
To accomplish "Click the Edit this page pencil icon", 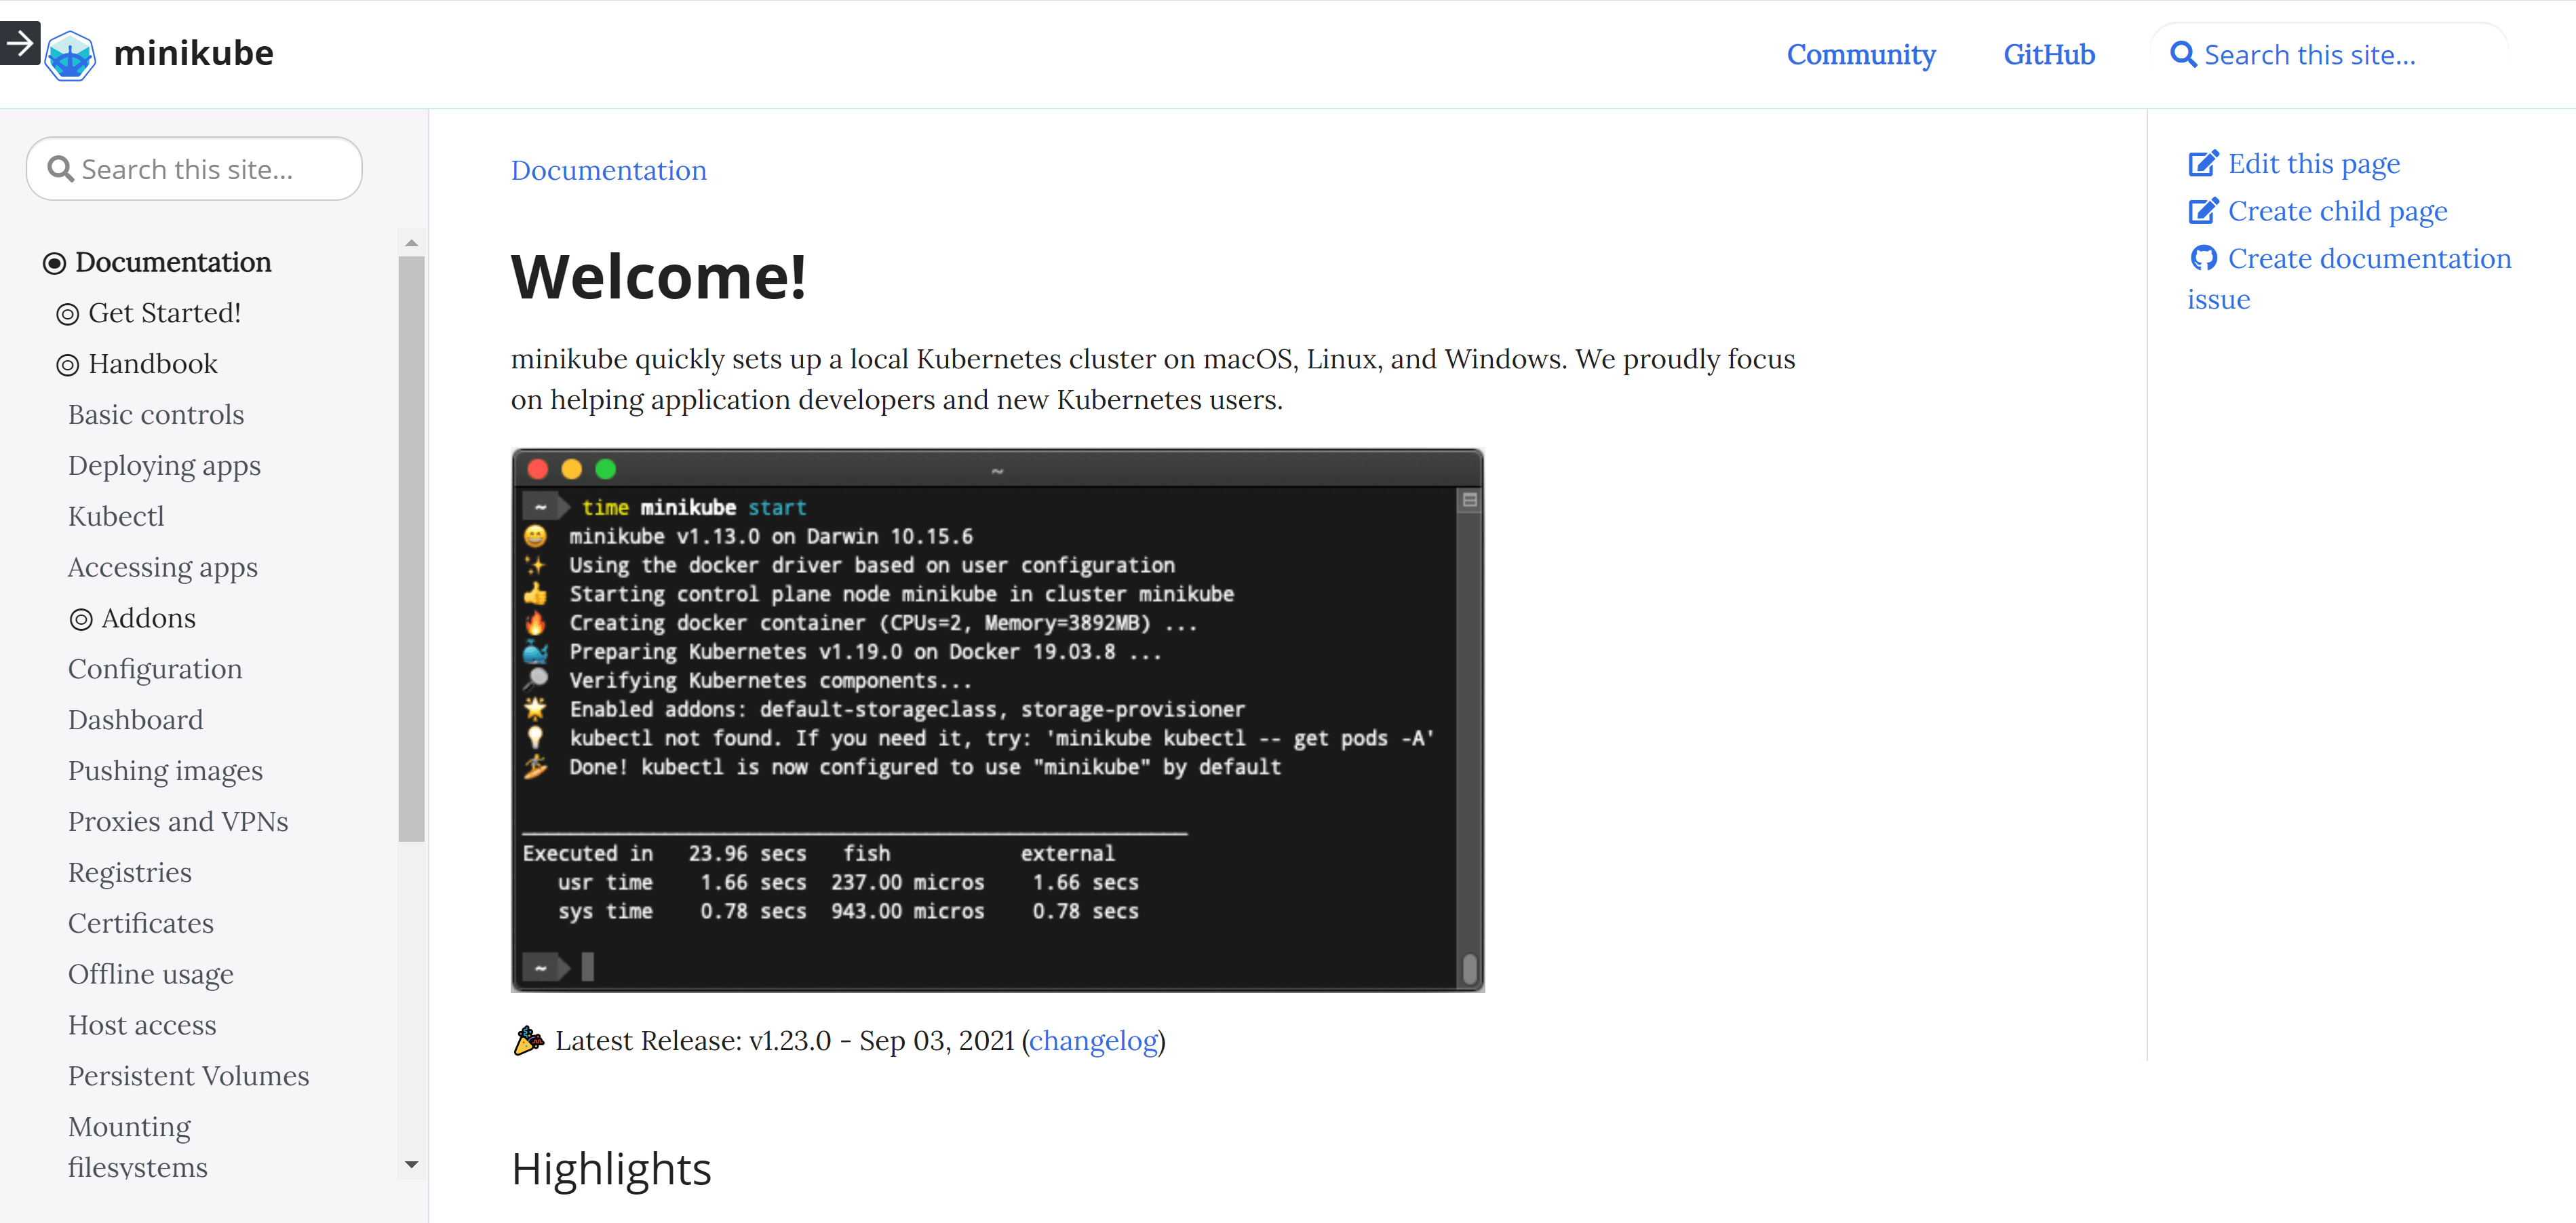I will 2203,163.
